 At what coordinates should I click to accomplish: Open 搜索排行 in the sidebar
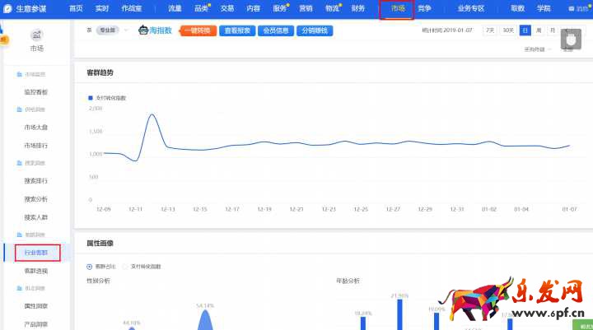[x=36, y=181]
